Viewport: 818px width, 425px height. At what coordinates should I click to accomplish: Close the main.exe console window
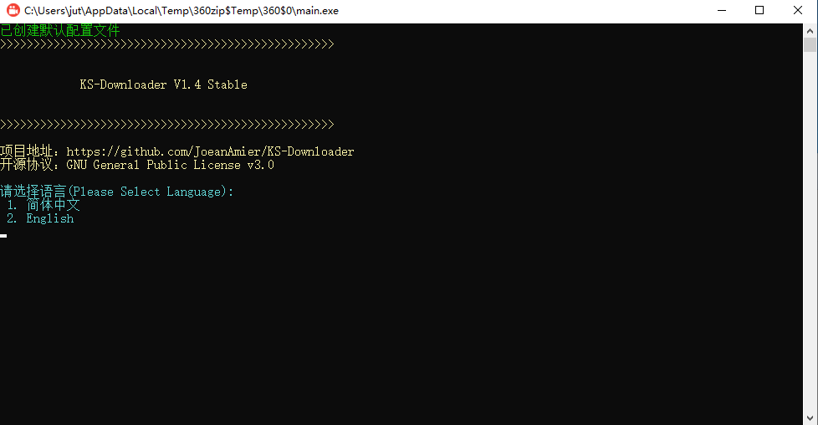pos(798,10)
